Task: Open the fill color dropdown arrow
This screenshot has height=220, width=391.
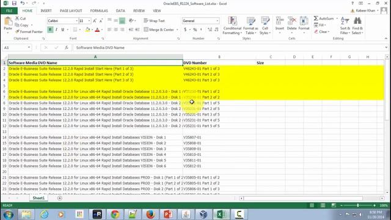Action: point(92,30)
